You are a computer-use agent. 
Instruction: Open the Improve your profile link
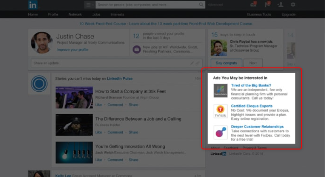click(x=72, y=50)
